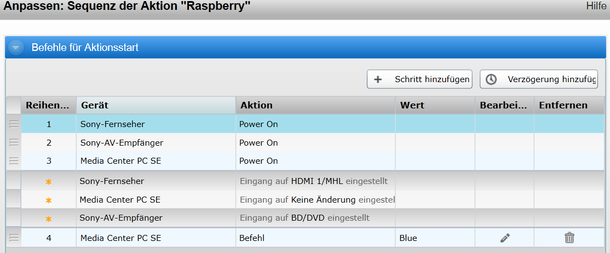This screenshot has width=610, height=253.
Task: Click the Verzögerung hinzufügen button
Action: pyautogui.click(x=539, y=79)
